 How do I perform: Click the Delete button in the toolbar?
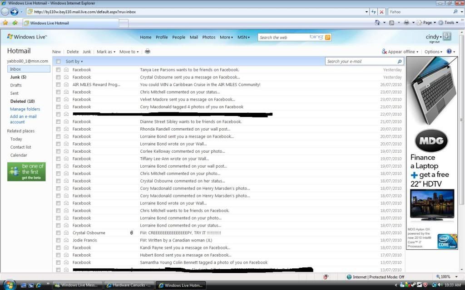pos(73,52)
